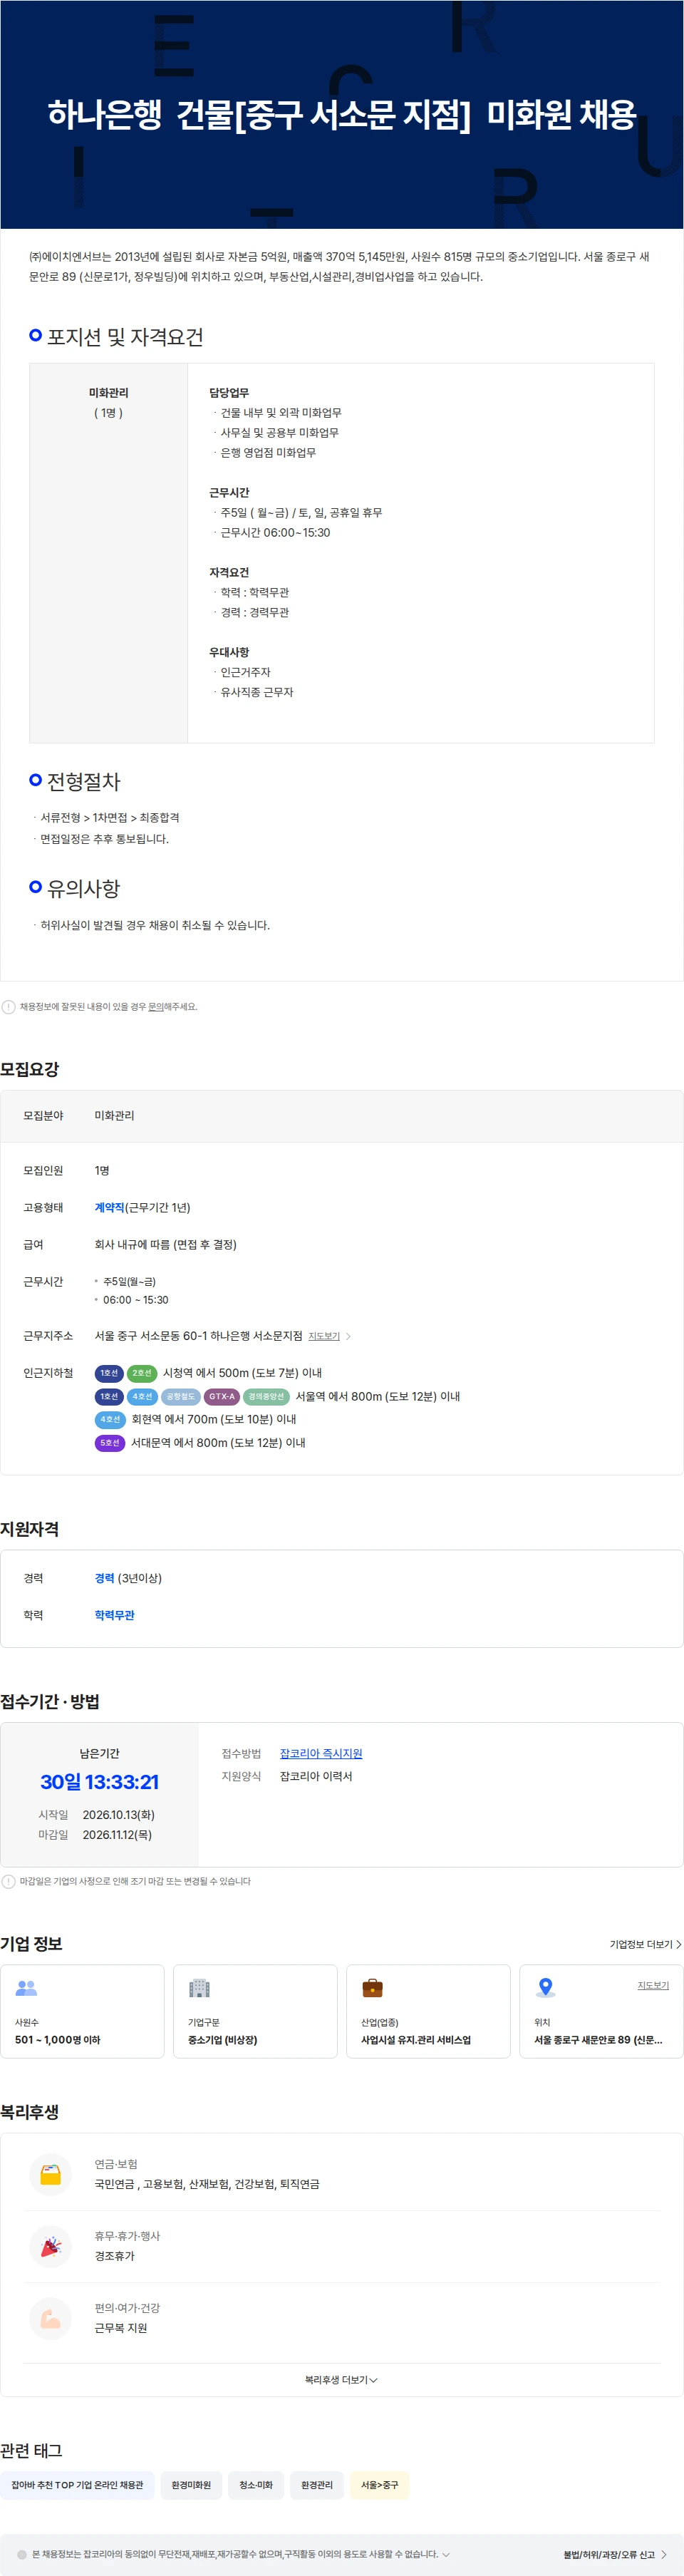Click the blue bullet next to 포지션 및 자격요건
The width and height of the screenshot is (684, 2576).
click(36, 335)
